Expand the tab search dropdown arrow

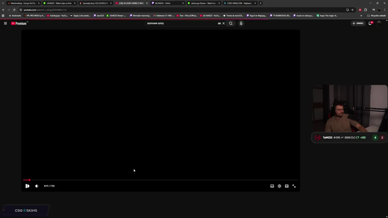[x=2, y=3]
